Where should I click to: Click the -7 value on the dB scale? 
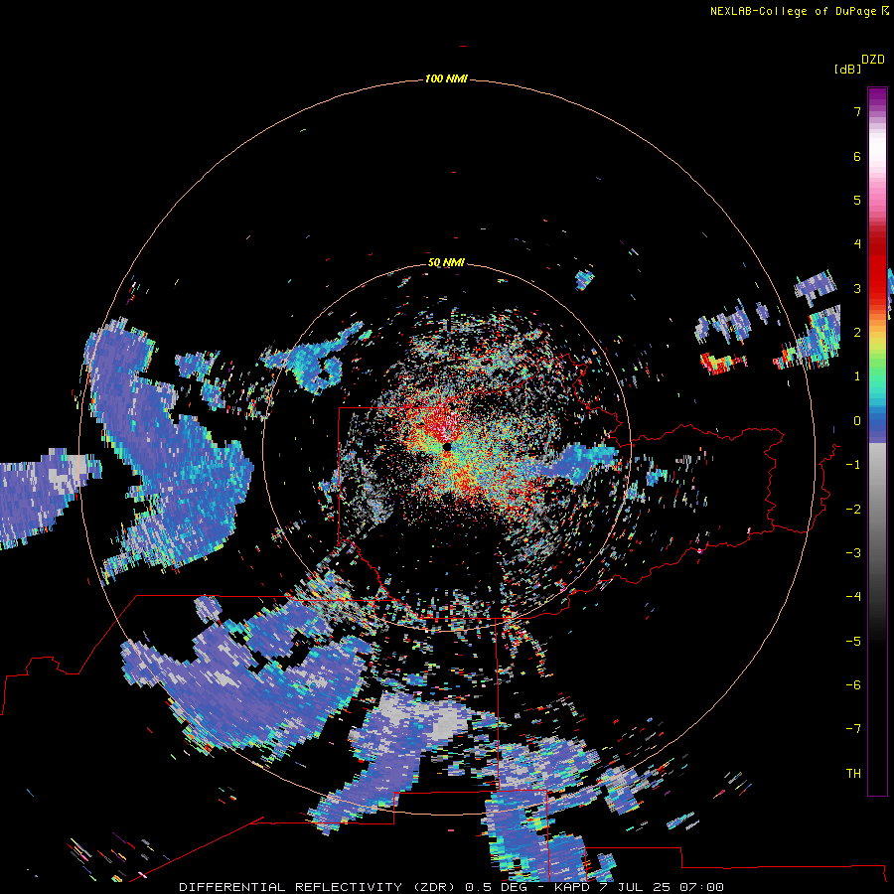[853, 729]
